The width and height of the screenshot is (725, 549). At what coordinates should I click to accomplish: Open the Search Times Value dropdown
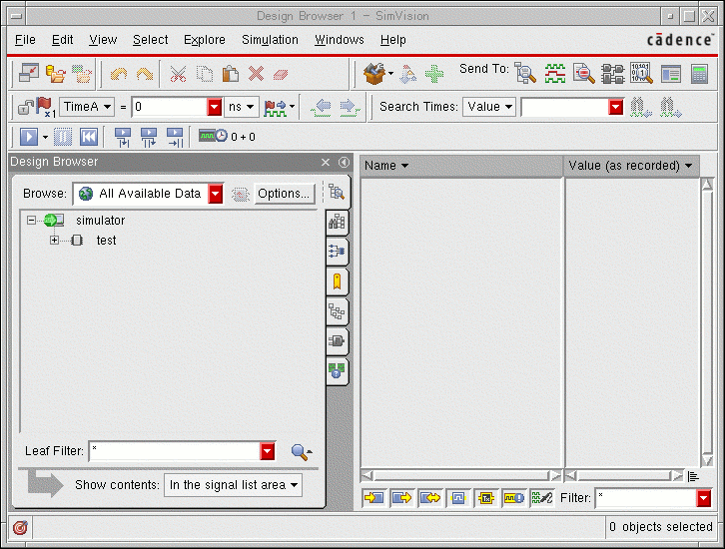click(x=489, y=107)
